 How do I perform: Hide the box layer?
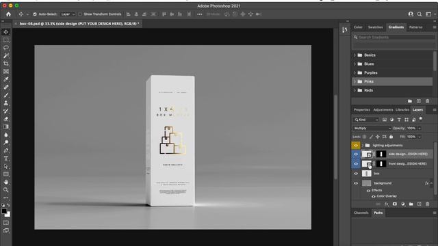click(x=356, y=174)
